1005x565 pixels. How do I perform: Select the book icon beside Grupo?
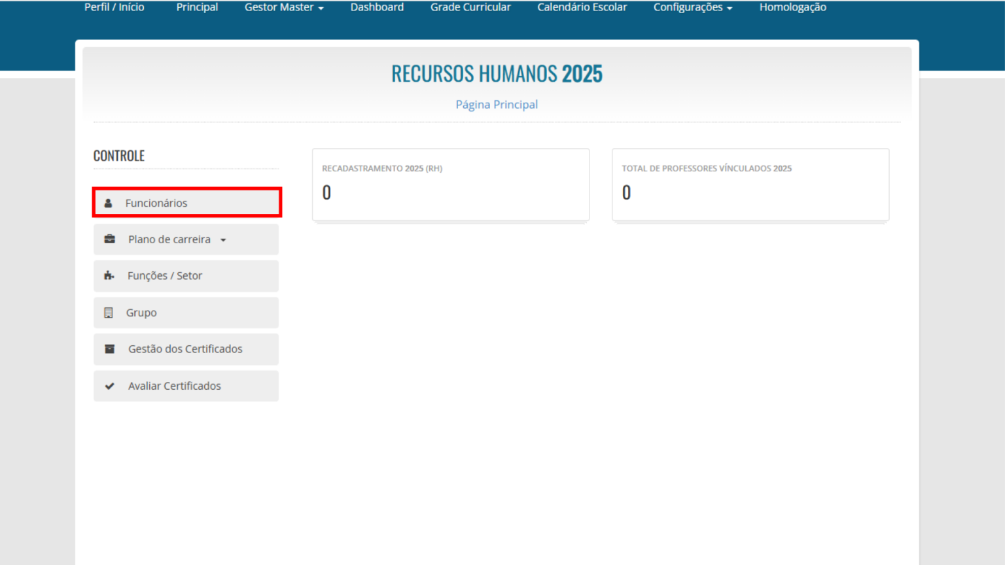(x=109, y=312)
